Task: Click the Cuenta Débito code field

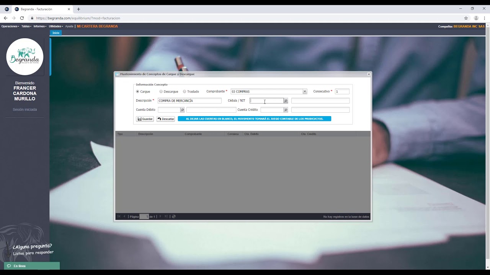Action: [x=169, y=110]
